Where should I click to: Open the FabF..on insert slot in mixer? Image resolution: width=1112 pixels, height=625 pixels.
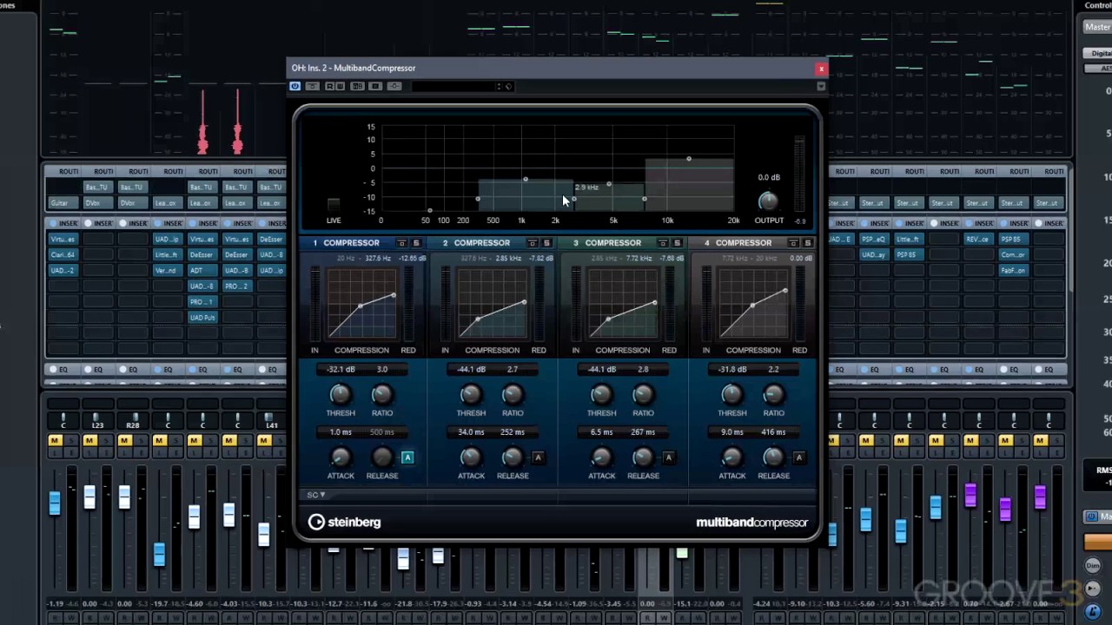1012,271
